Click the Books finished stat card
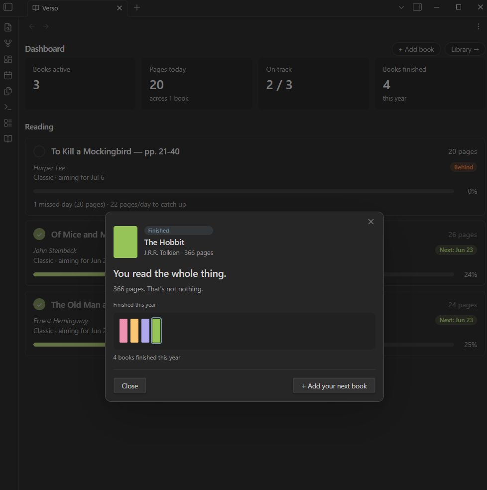487x490 pixels. coord(430,84)
